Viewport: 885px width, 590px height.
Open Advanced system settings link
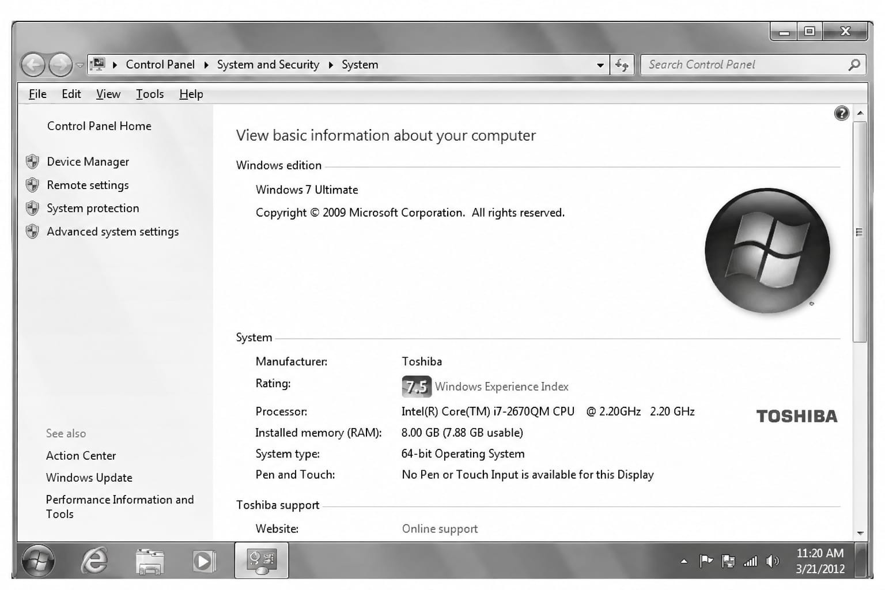113,232
